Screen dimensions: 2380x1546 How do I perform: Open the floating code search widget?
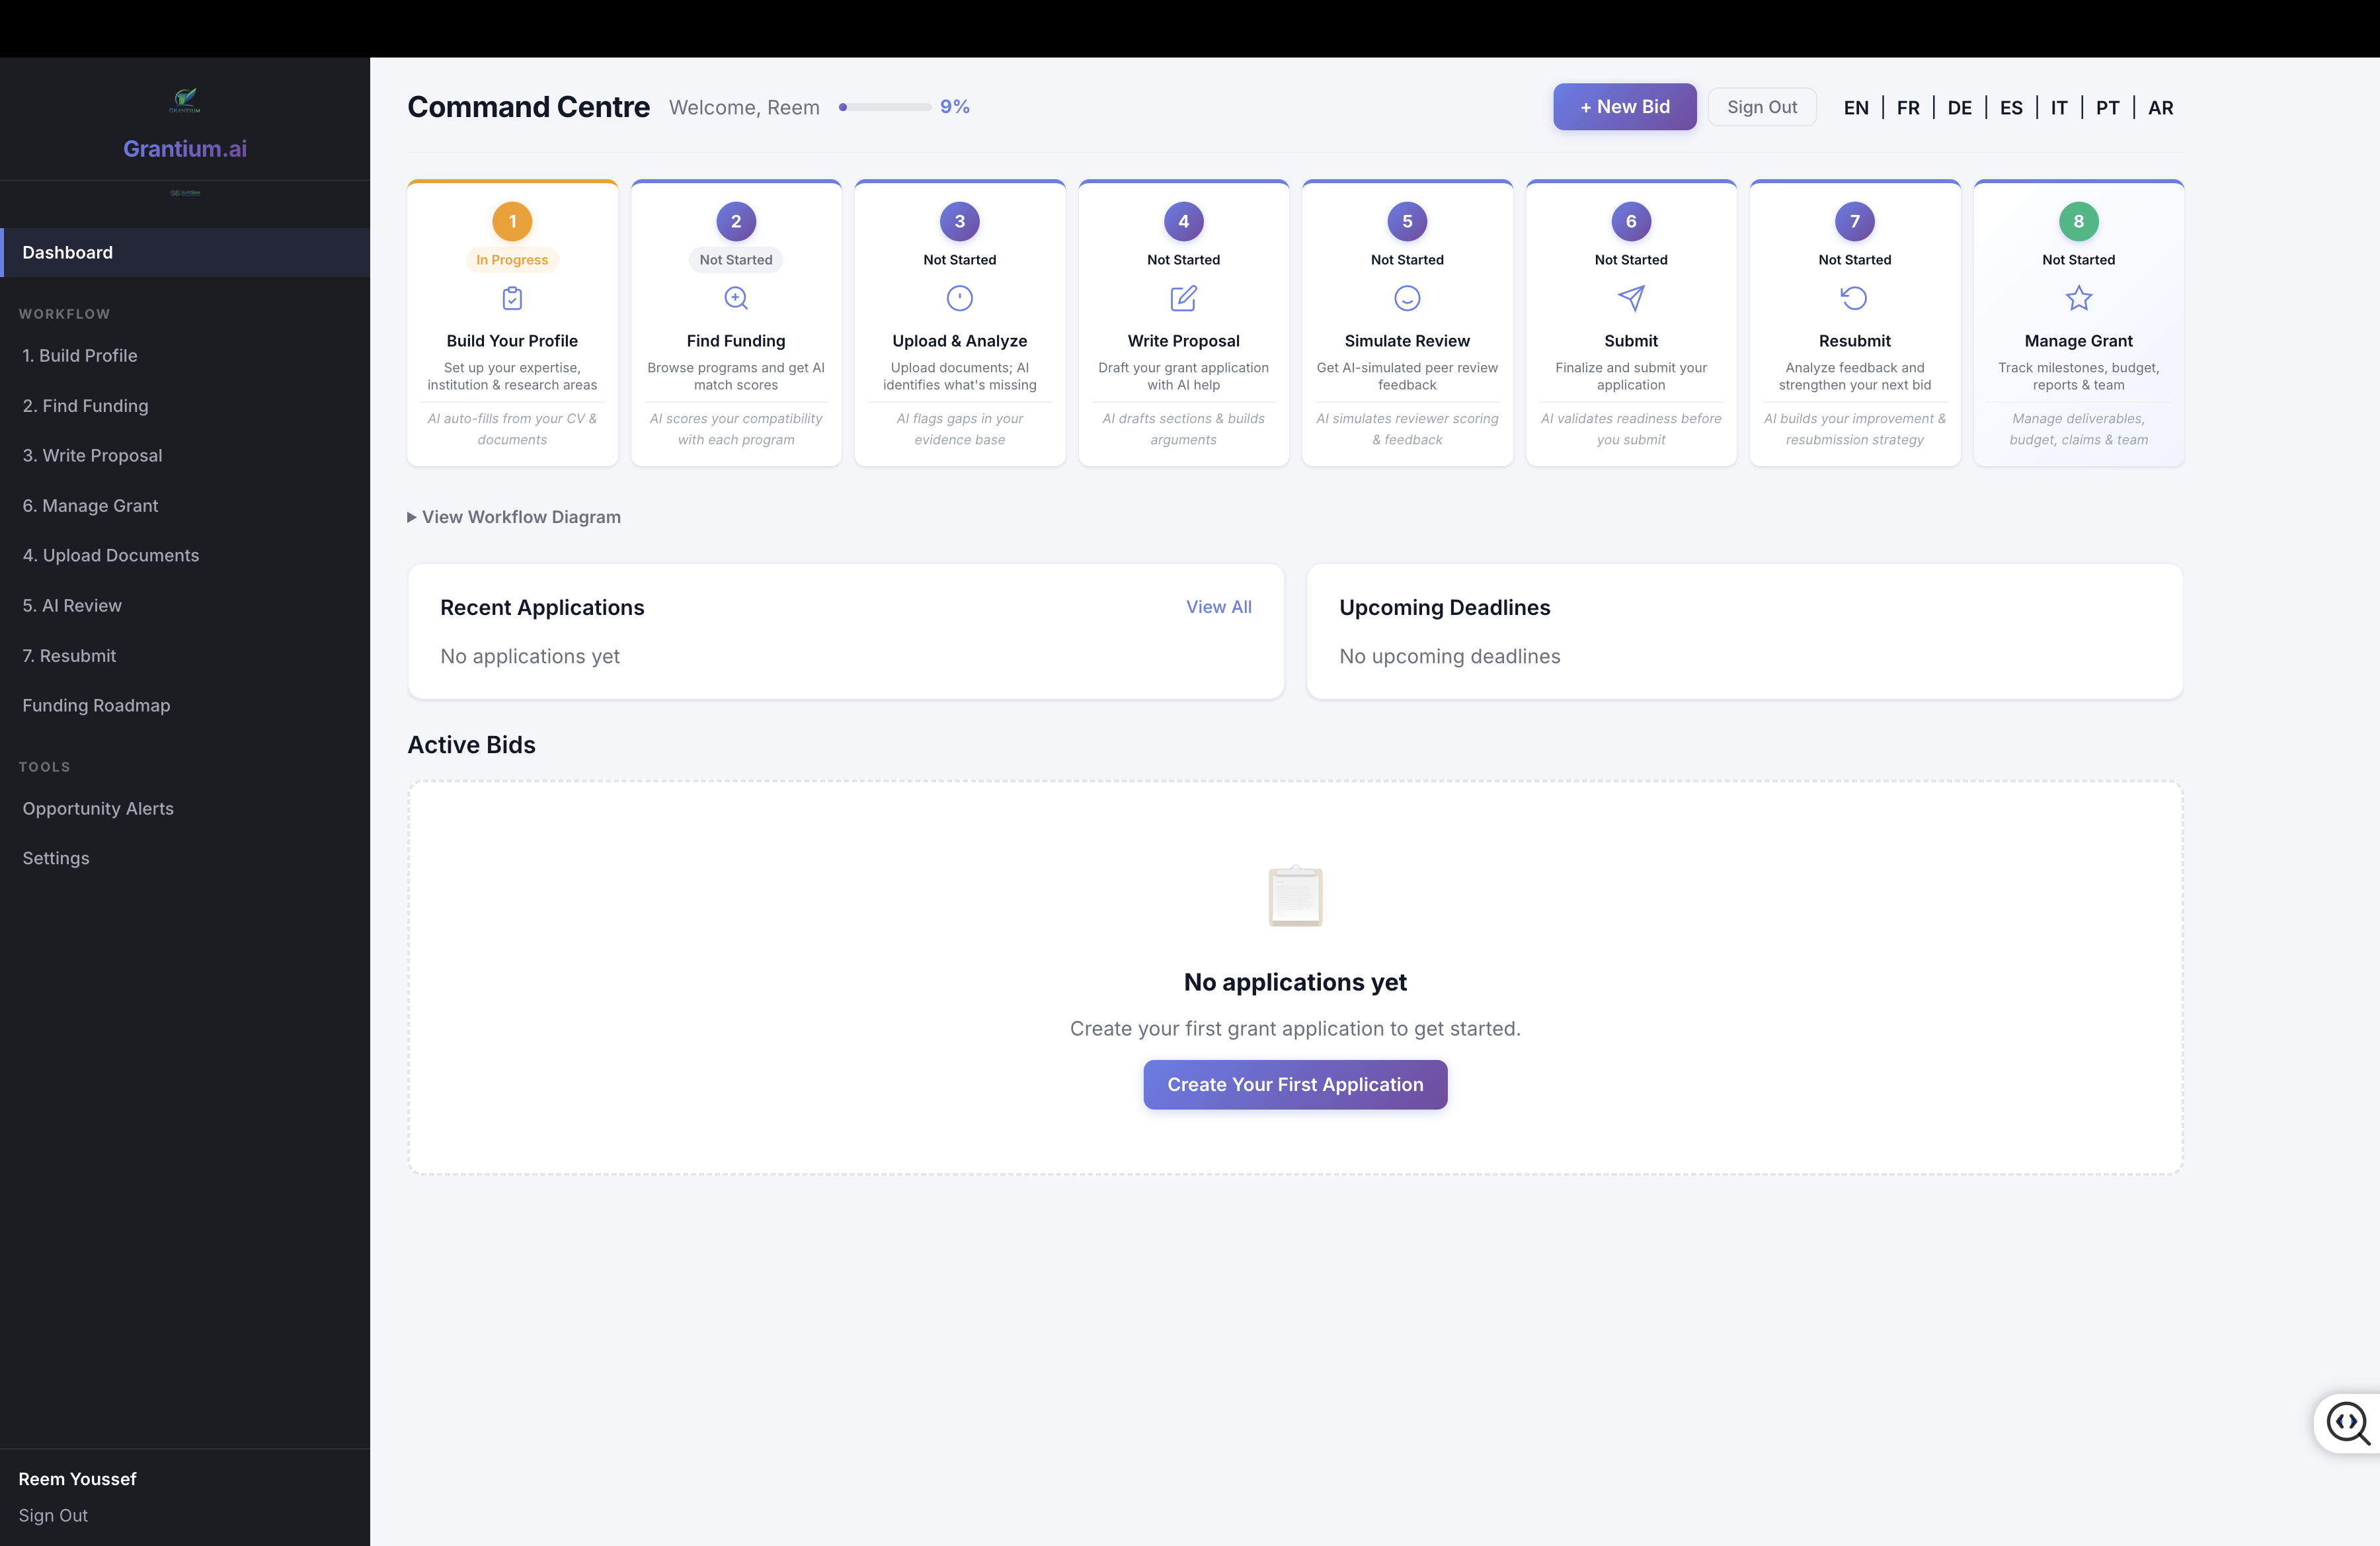[x=2347, y=1423]
